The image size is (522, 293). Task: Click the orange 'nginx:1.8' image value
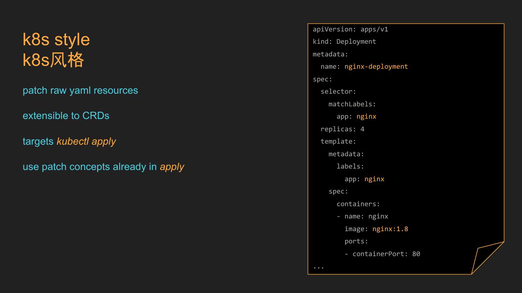tap(390, 229)
